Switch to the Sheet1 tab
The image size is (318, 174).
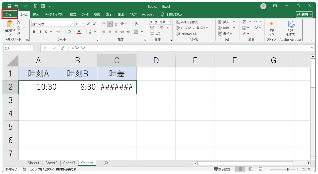pos(34,163)
